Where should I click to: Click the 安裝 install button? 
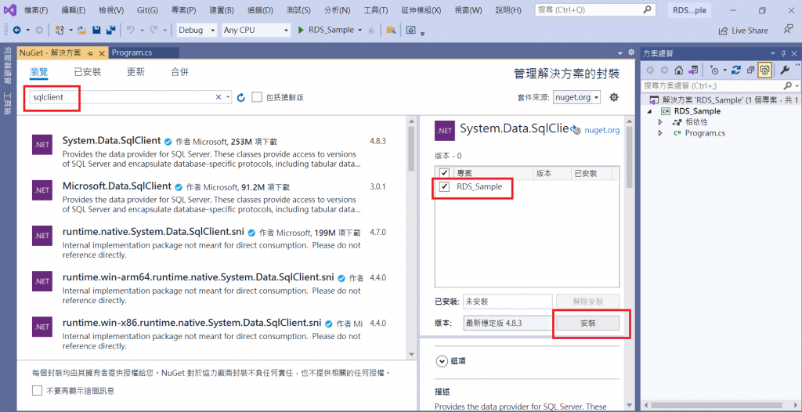587,323
